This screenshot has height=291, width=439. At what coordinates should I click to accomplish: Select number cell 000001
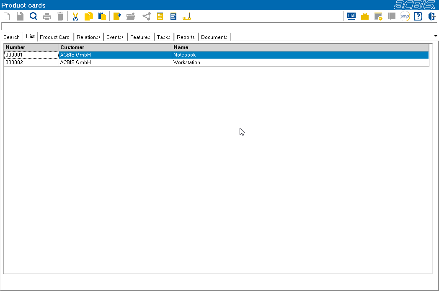click(31, 55)
